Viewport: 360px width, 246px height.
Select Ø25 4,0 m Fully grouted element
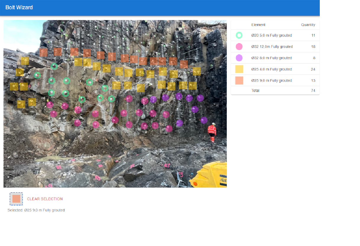pos(271,69)
